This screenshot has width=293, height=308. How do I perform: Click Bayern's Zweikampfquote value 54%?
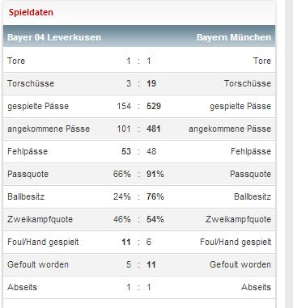coord(155,219)
